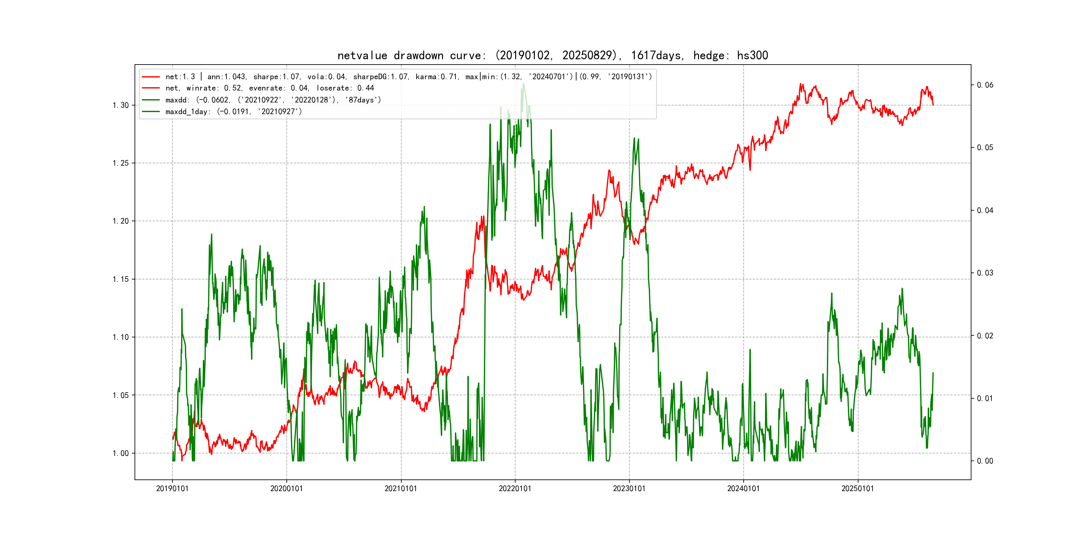Select the legend text starting with net:1.3
The height and width of the screenshot is (539, 1079).
(408, 77)
